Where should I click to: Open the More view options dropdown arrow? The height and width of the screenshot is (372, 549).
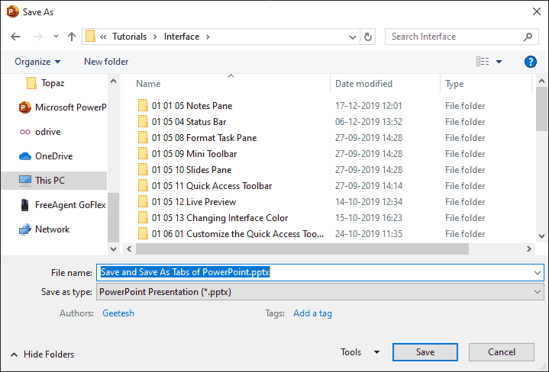click(499, 62)
